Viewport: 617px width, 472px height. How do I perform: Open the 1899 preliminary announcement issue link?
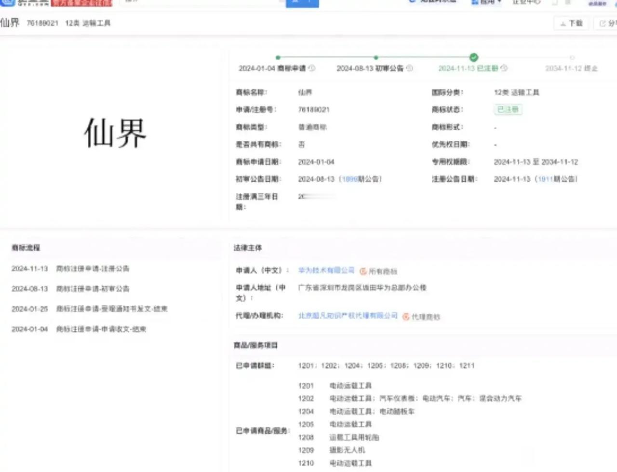click(x=349, y=179)
